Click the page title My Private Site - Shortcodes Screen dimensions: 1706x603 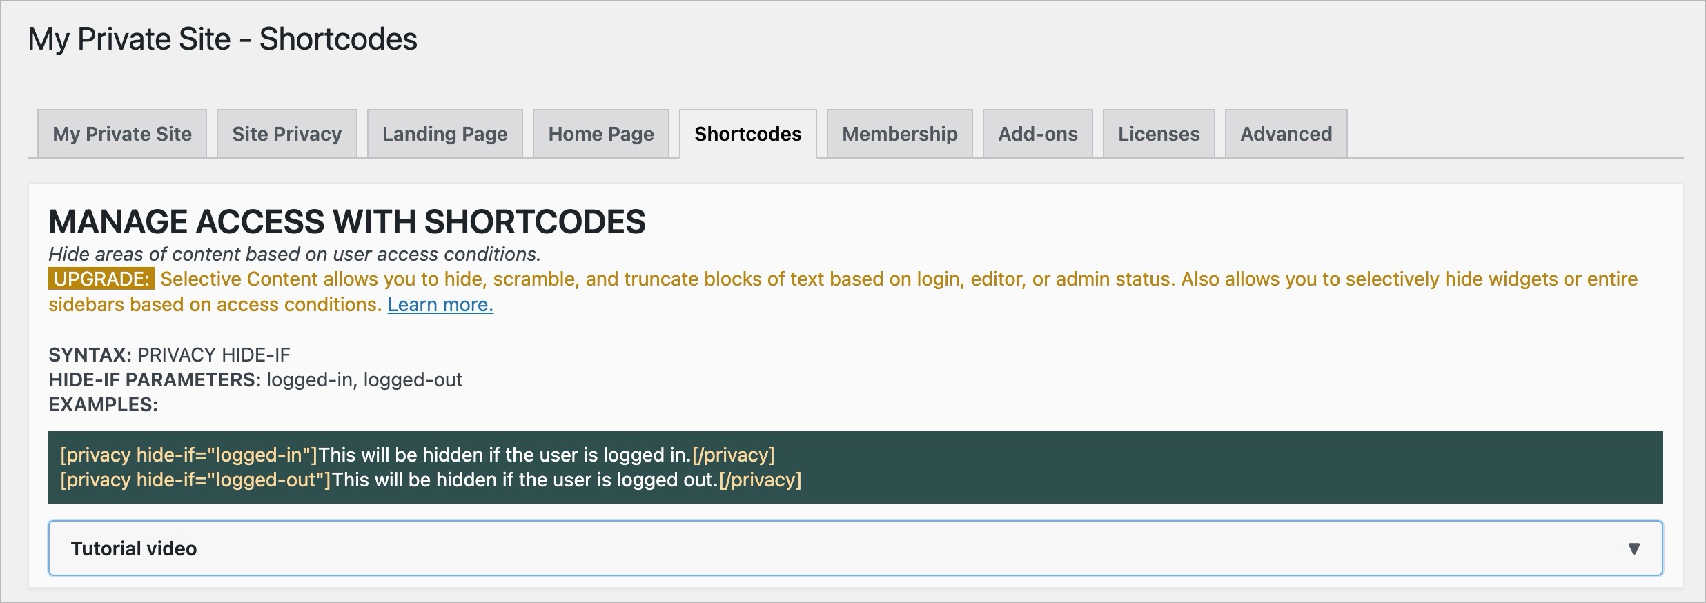[x=222, y=39]
